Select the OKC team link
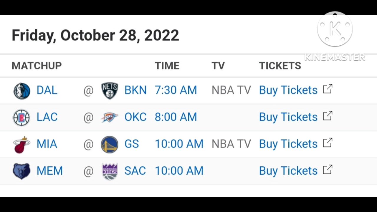 tap(135, 117)
